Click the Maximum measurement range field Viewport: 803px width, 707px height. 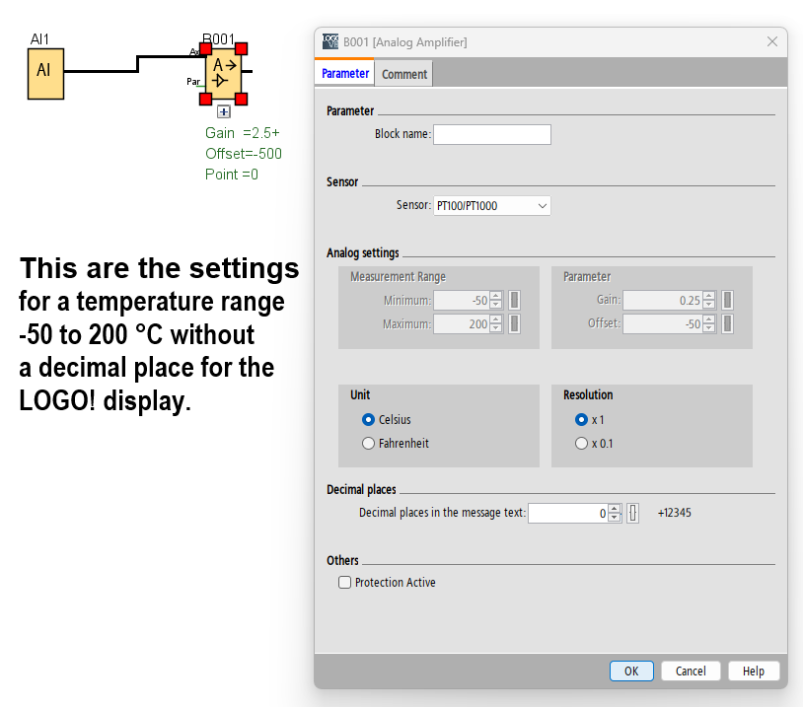click(462, 323)
